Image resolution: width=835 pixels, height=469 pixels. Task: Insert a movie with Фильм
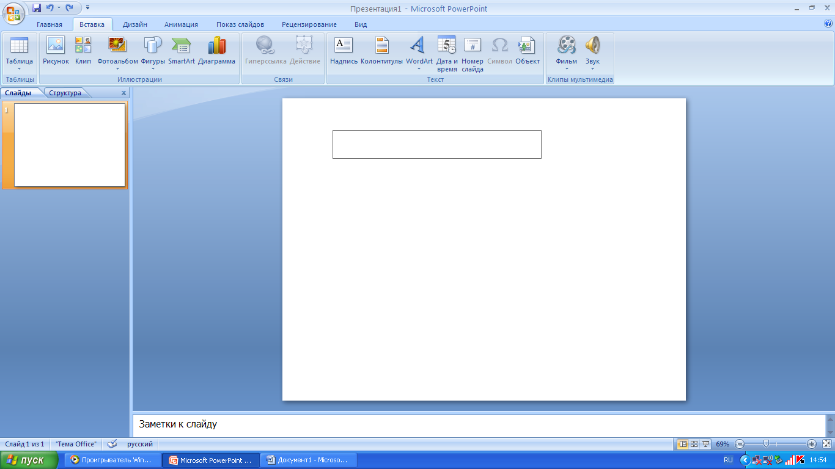pos(567,53)
